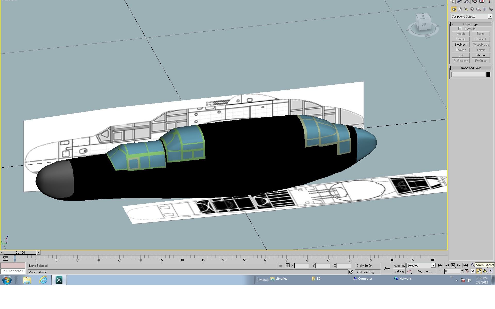
Task: Open the Time Configuration icon
Action: [467, 271]
